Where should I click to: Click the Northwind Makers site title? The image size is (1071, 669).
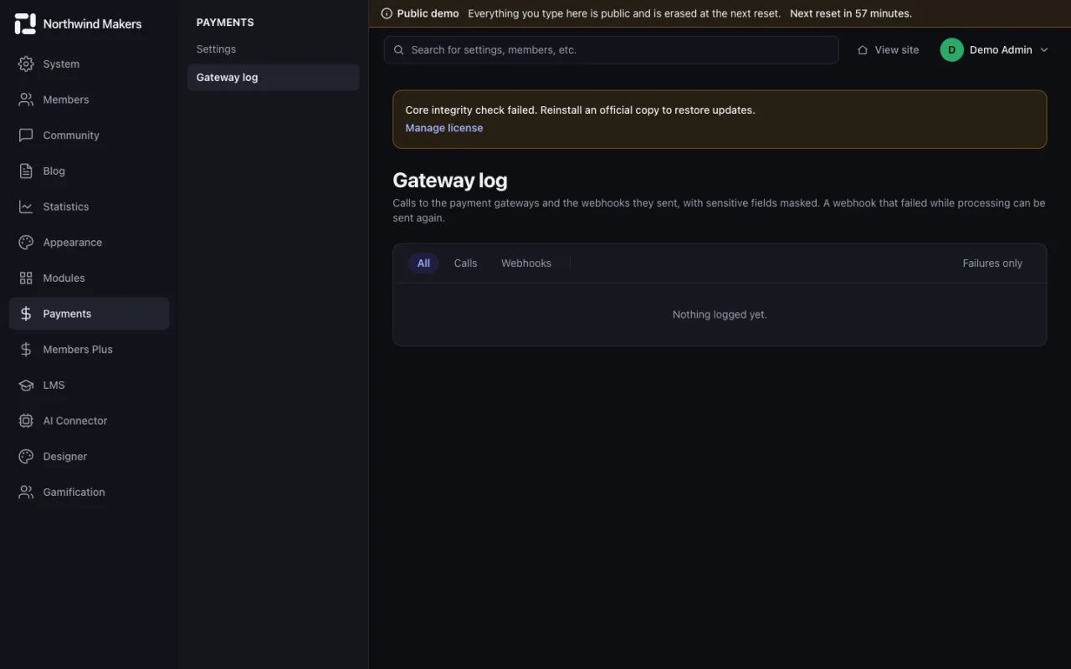point(93,24)
